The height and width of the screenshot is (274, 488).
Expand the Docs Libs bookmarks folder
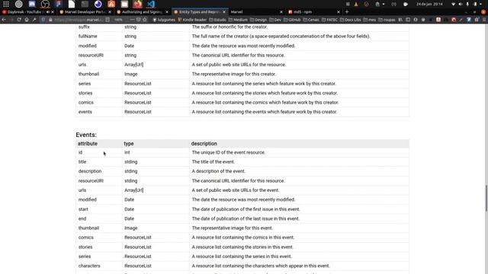pos(351,20)
